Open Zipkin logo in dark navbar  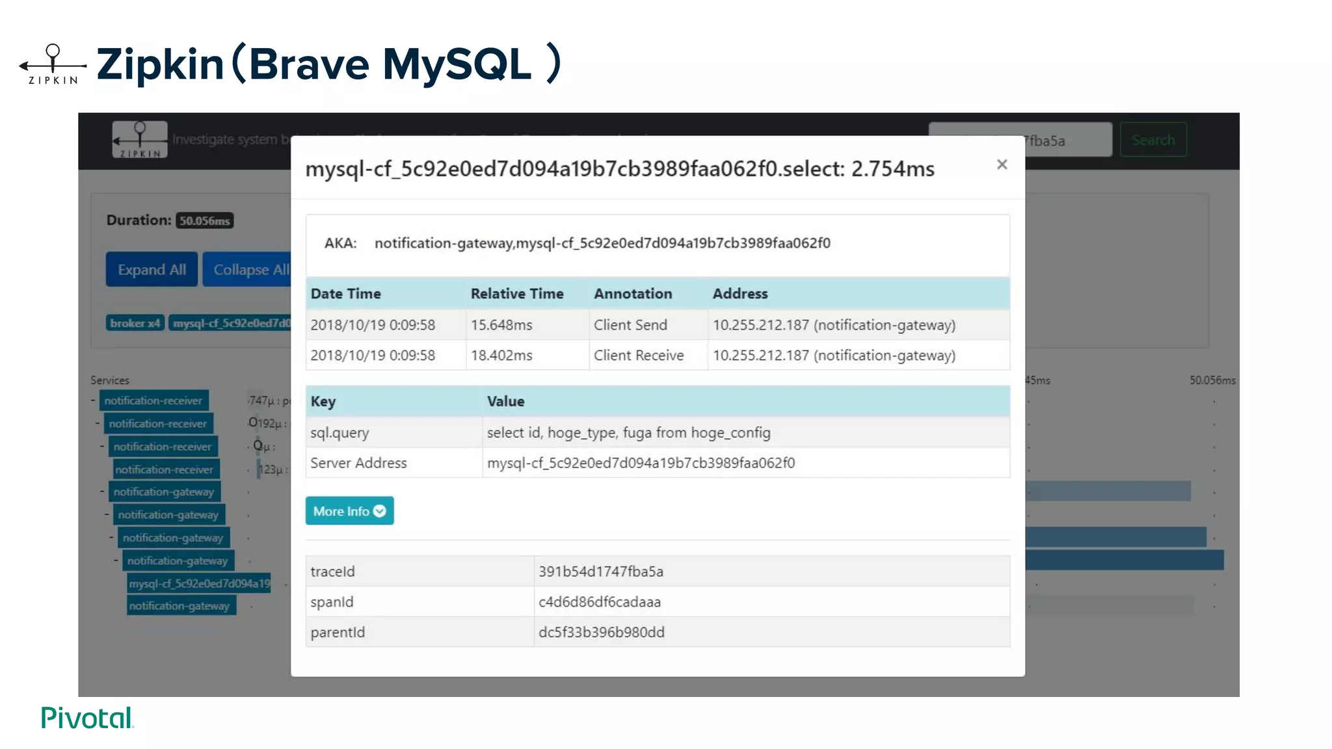[139, 139]
